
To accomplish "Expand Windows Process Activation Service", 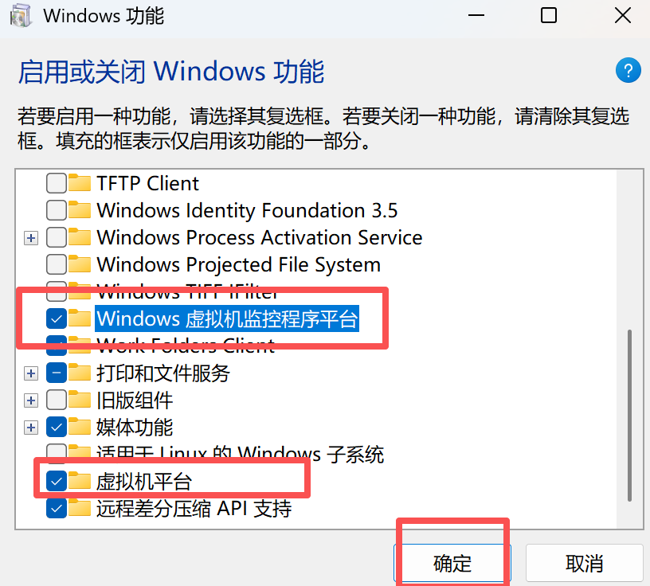I will click(x=31, y=237).
